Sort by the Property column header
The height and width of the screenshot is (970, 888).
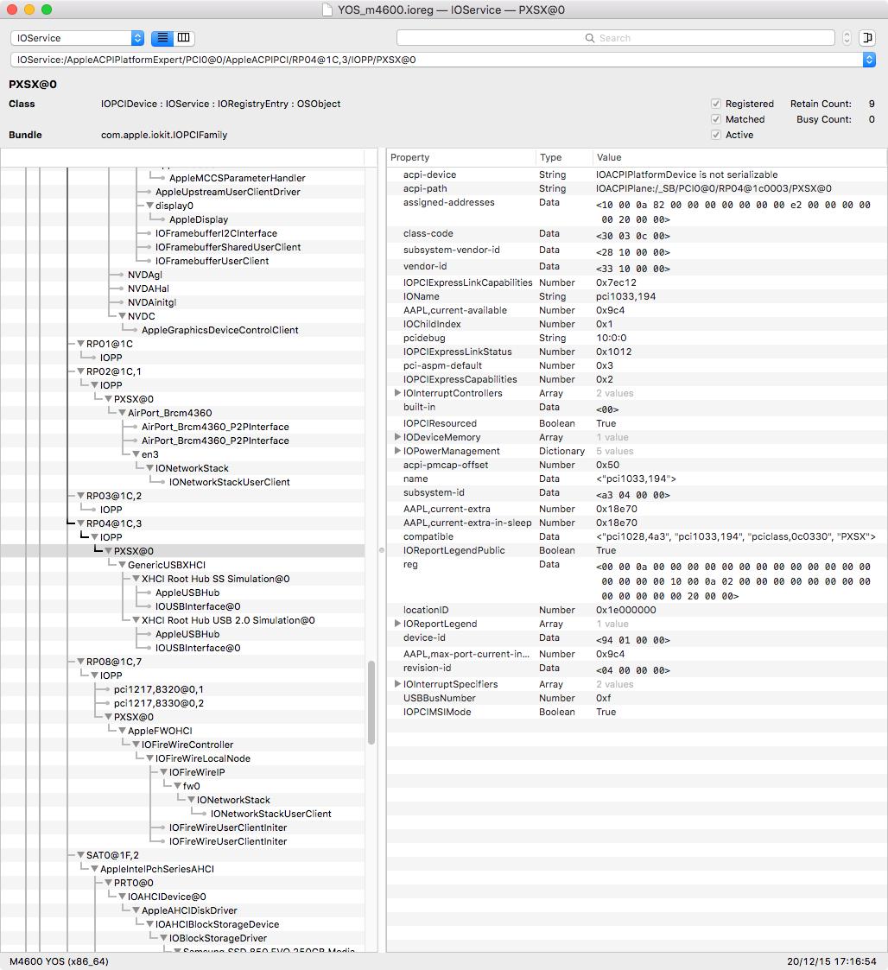pos(460,157)
